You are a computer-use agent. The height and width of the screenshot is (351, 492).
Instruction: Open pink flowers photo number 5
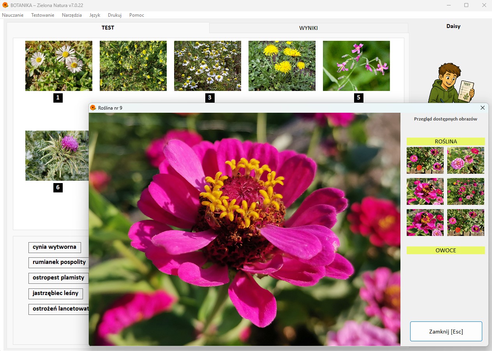point(356,66)
